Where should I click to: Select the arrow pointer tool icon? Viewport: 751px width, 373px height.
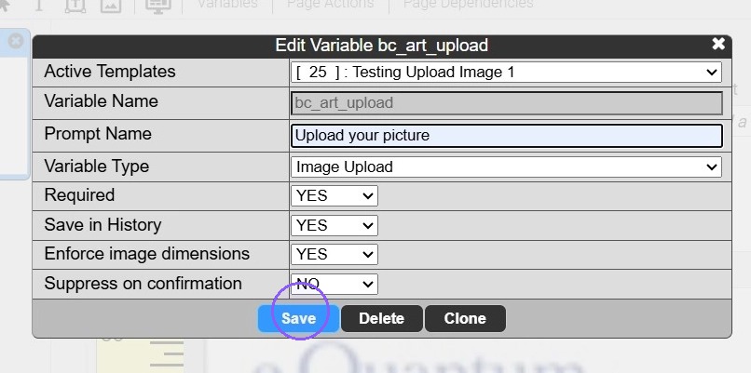coord(5,6)
